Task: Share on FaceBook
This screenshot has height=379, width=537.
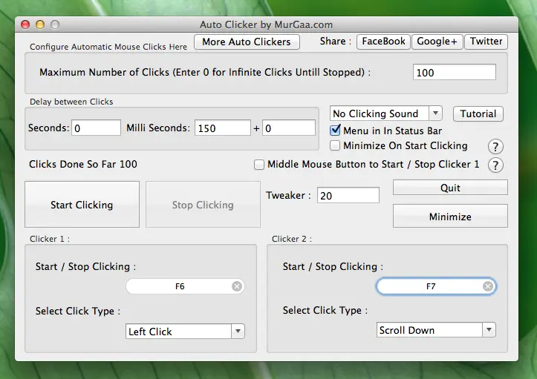Action: coord(383,42)
